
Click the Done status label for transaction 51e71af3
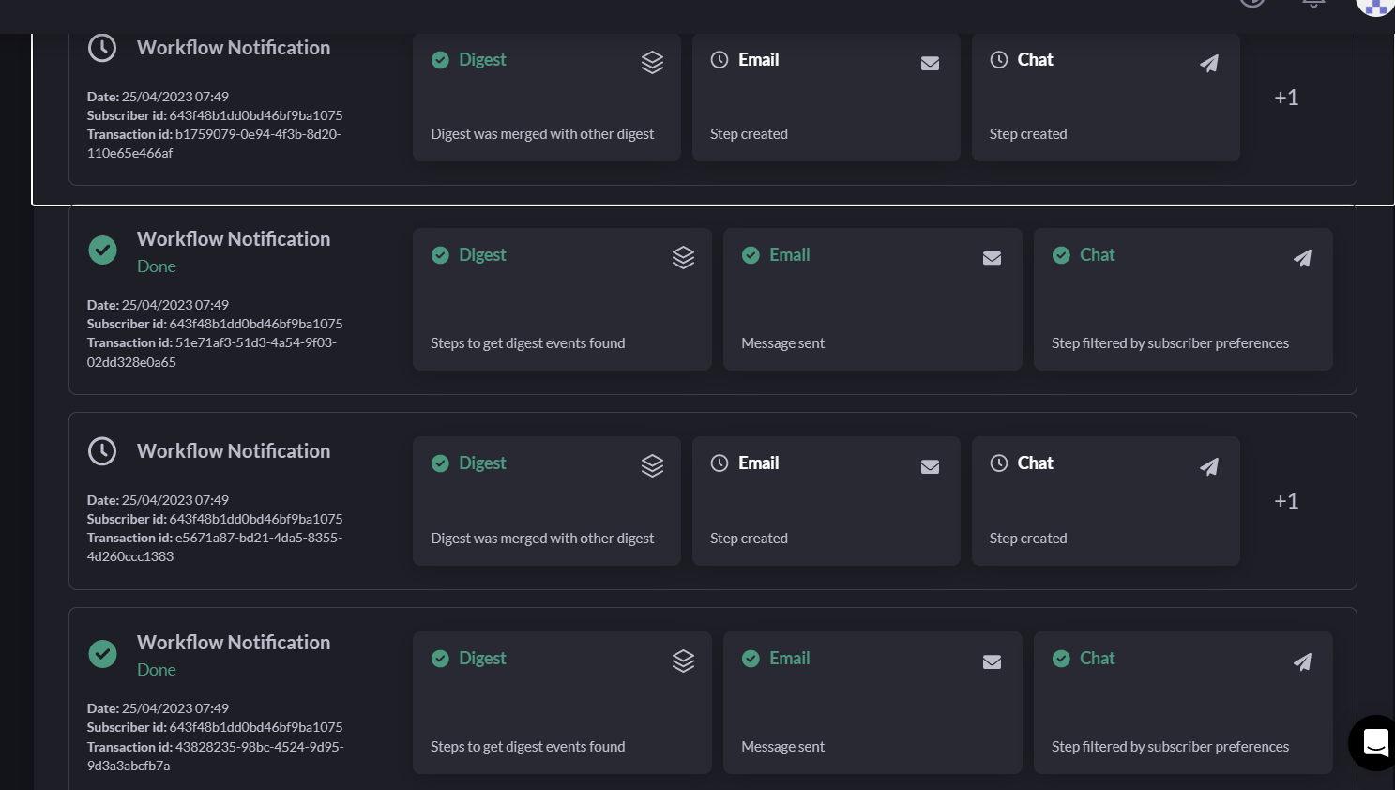[x=157, y=266]
